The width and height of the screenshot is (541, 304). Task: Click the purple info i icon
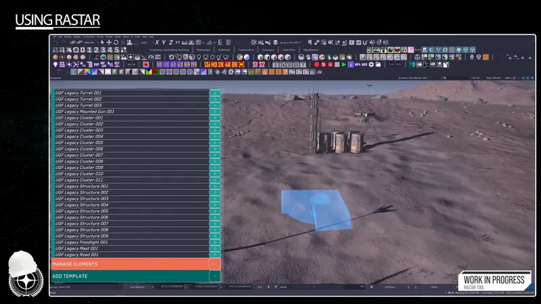point(350,64)
